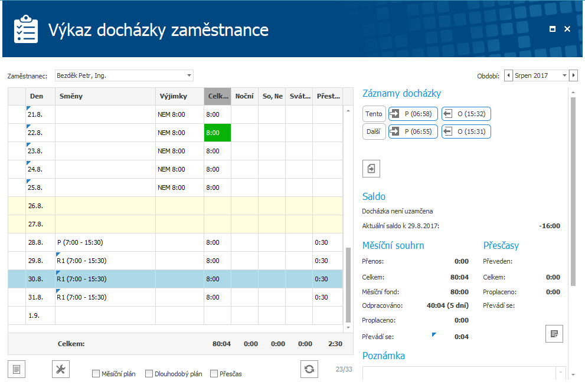This screenshot has height=388, width=585.
Task: Click the So, Ne column header
Action: pos(272,96)
